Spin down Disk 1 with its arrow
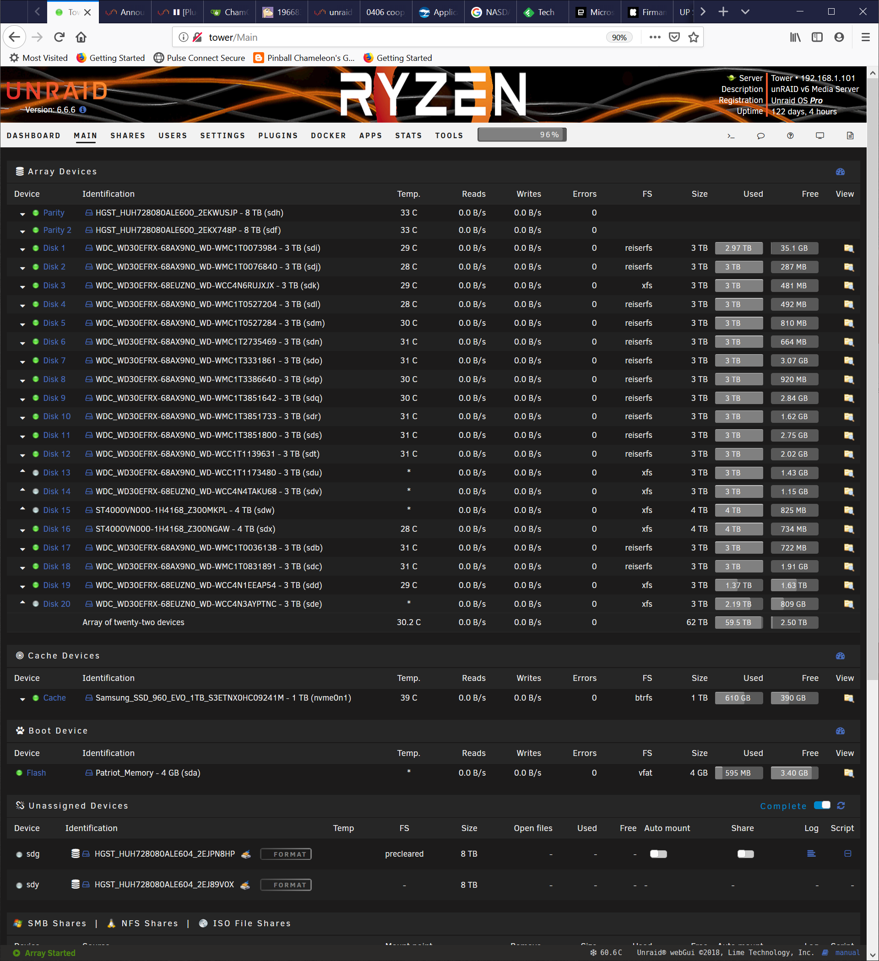This screenshot has width=879, height=961. point(22,250)
